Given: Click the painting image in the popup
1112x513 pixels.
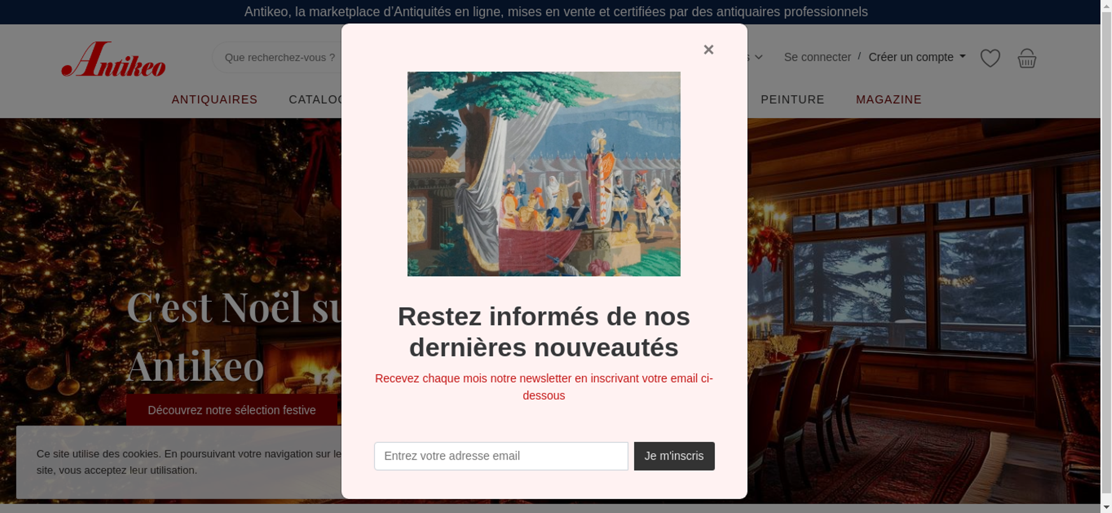Looking at the screenshot, I should click(544, 174).
